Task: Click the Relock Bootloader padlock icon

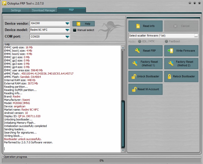Action: click(x=169, y=76)
